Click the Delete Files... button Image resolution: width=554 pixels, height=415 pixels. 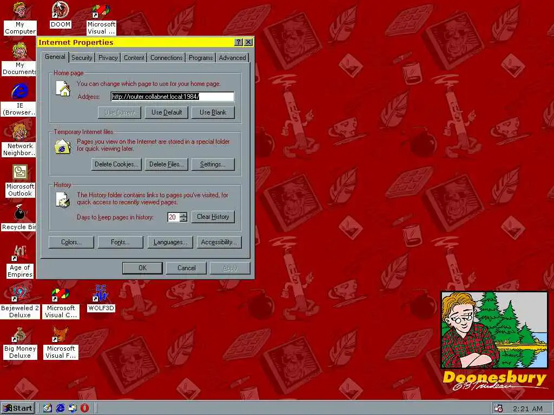point(166,164)
